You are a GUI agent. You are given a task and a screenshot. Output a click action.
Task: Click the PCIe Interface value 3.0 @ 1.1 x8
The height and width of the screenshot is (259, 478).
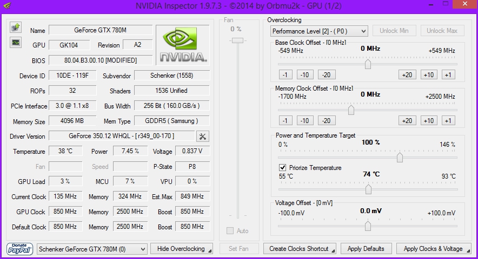[x=72, y=106]
